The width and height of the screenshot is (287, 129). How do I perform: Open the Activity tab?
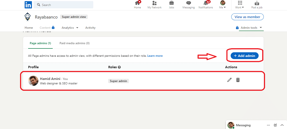(90, 28)
